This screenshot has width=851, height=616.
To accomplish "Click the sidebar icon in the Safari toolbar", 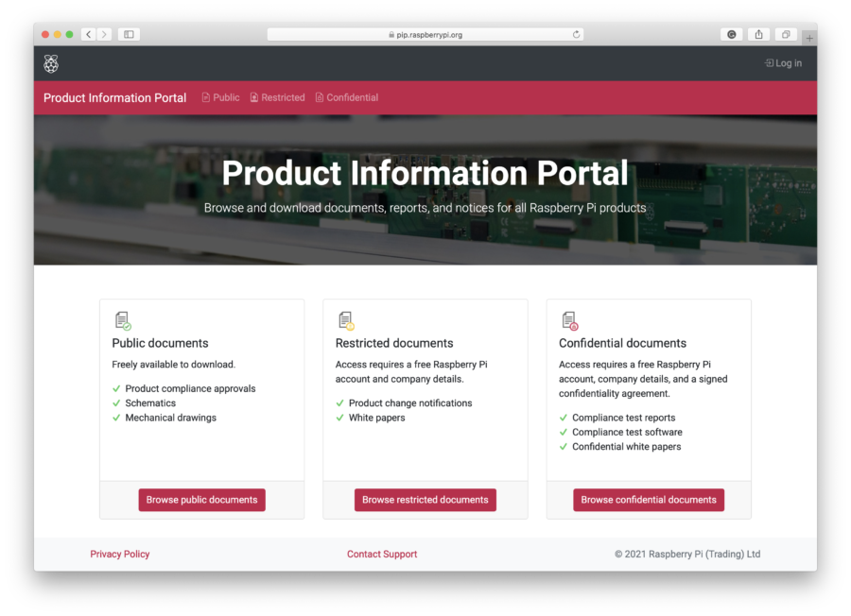I will click(129, 34).
